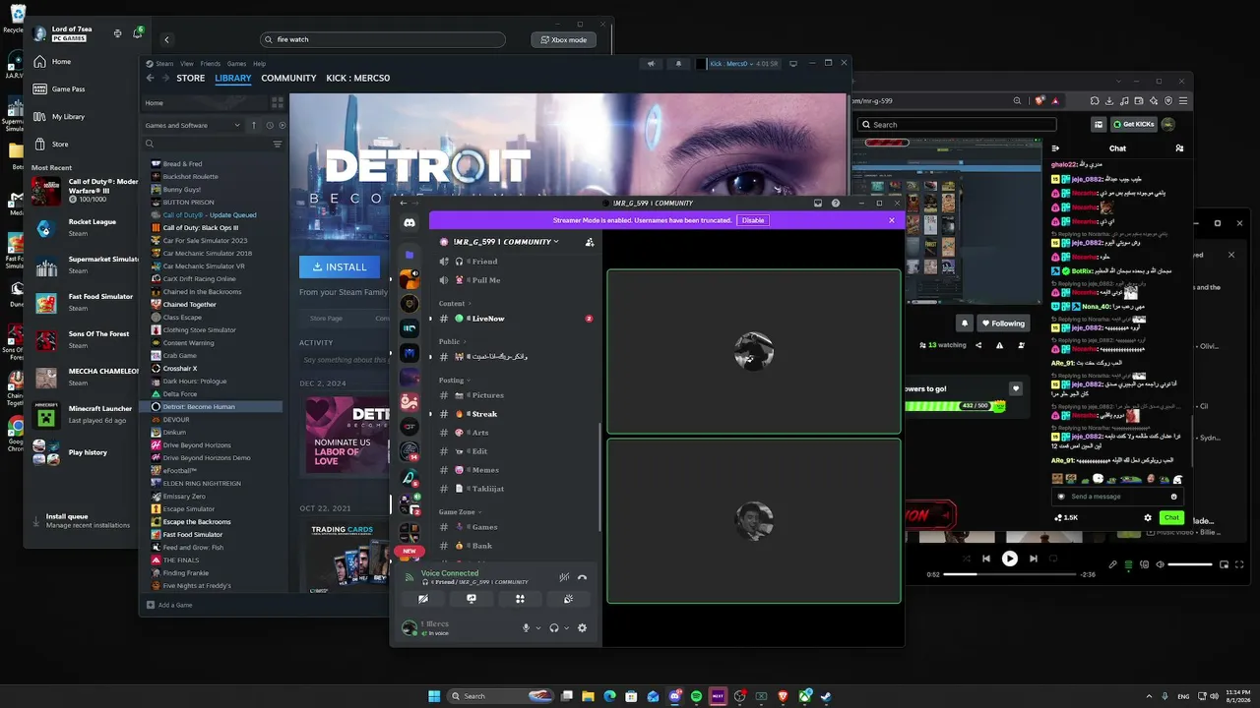The height and width of the screenshot is (708, 1260).
Task: Click Kick chat emoji picker icon
Action: tap(1173, 497)
